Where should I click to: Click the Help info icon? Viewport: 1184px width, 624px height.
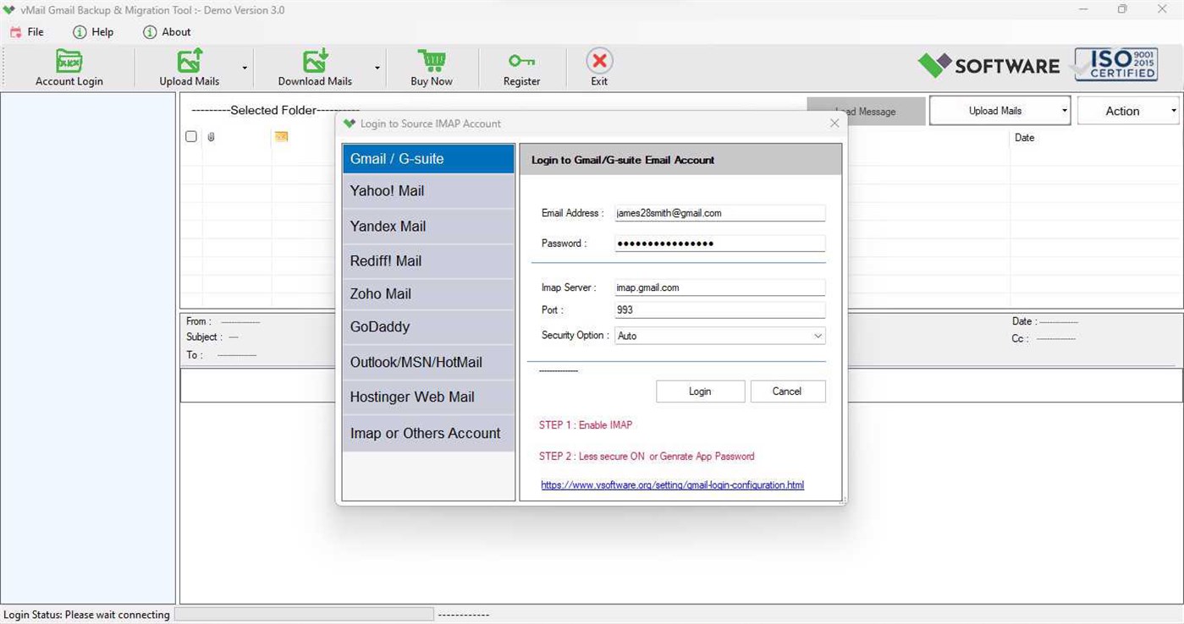coord(80,32)
